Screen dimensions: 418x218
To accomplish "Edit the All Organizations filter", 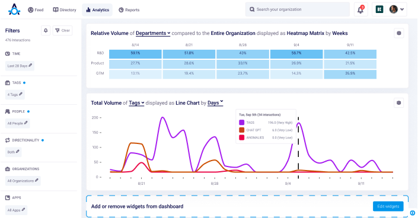I will 23,181.
